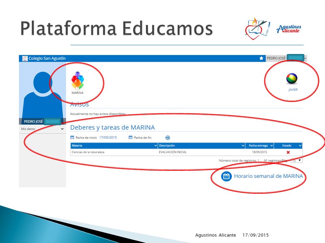Open the Fecha de inicio calendar icon
Screen dimensions: 325x243
(72, 137)
